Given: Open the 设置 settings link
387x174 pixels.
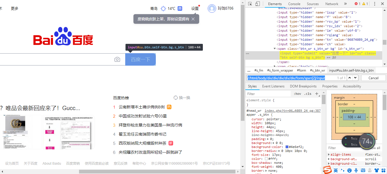Looking at the screenshot, I should [x=195, y=8].
